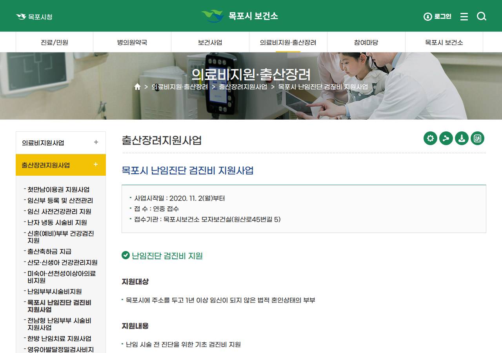Open sidebar link 난자 냉동 시술비 지원
The image size is (502, 353).
point(57,222)
